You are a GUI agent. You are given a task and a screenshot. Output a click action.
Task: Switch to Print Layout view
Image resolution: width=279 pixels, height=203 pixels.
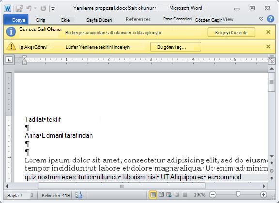(x=153, y=195)
